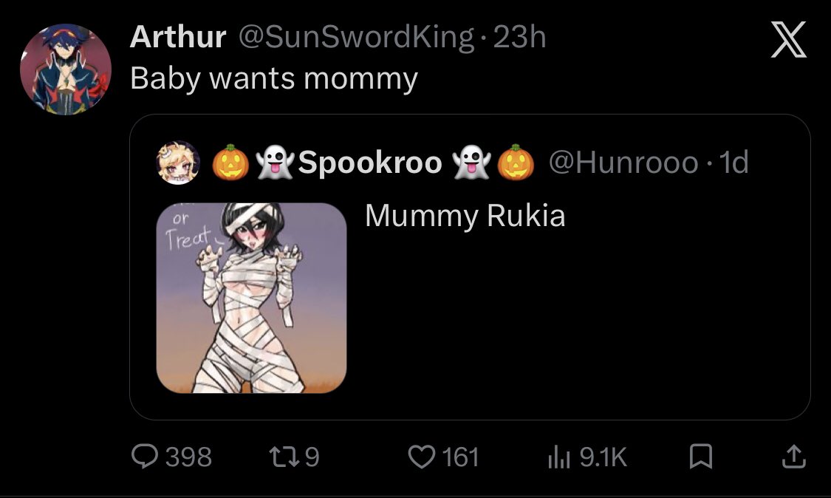This screenshot has width=831, height=498.
Task: Bookmark this post
Action: coord(701,457)
